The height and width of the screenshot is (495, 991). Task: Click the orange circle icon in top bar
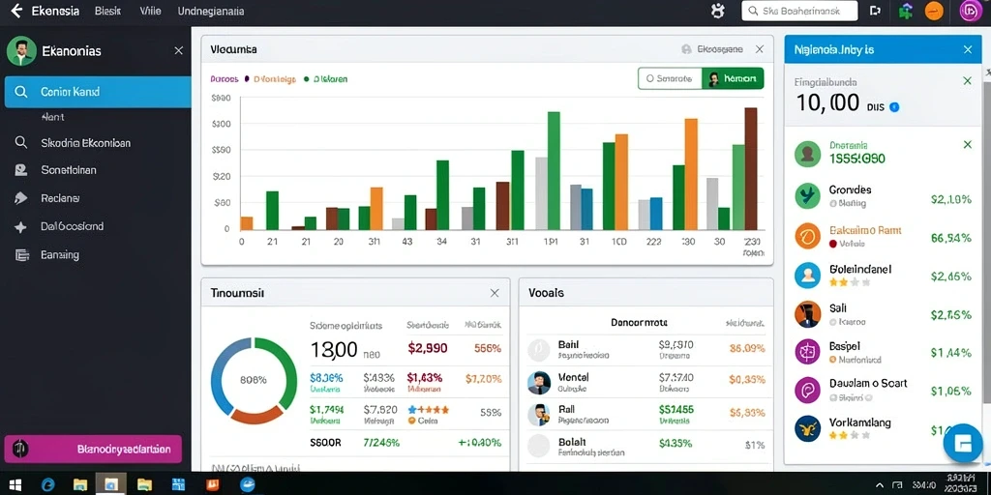click(934, 12)
